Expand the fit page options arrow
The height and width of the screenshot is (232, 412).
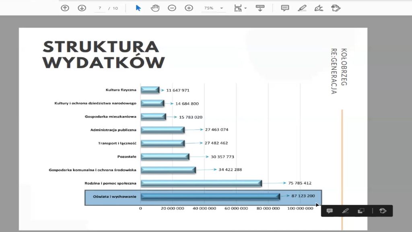(245, 8)
